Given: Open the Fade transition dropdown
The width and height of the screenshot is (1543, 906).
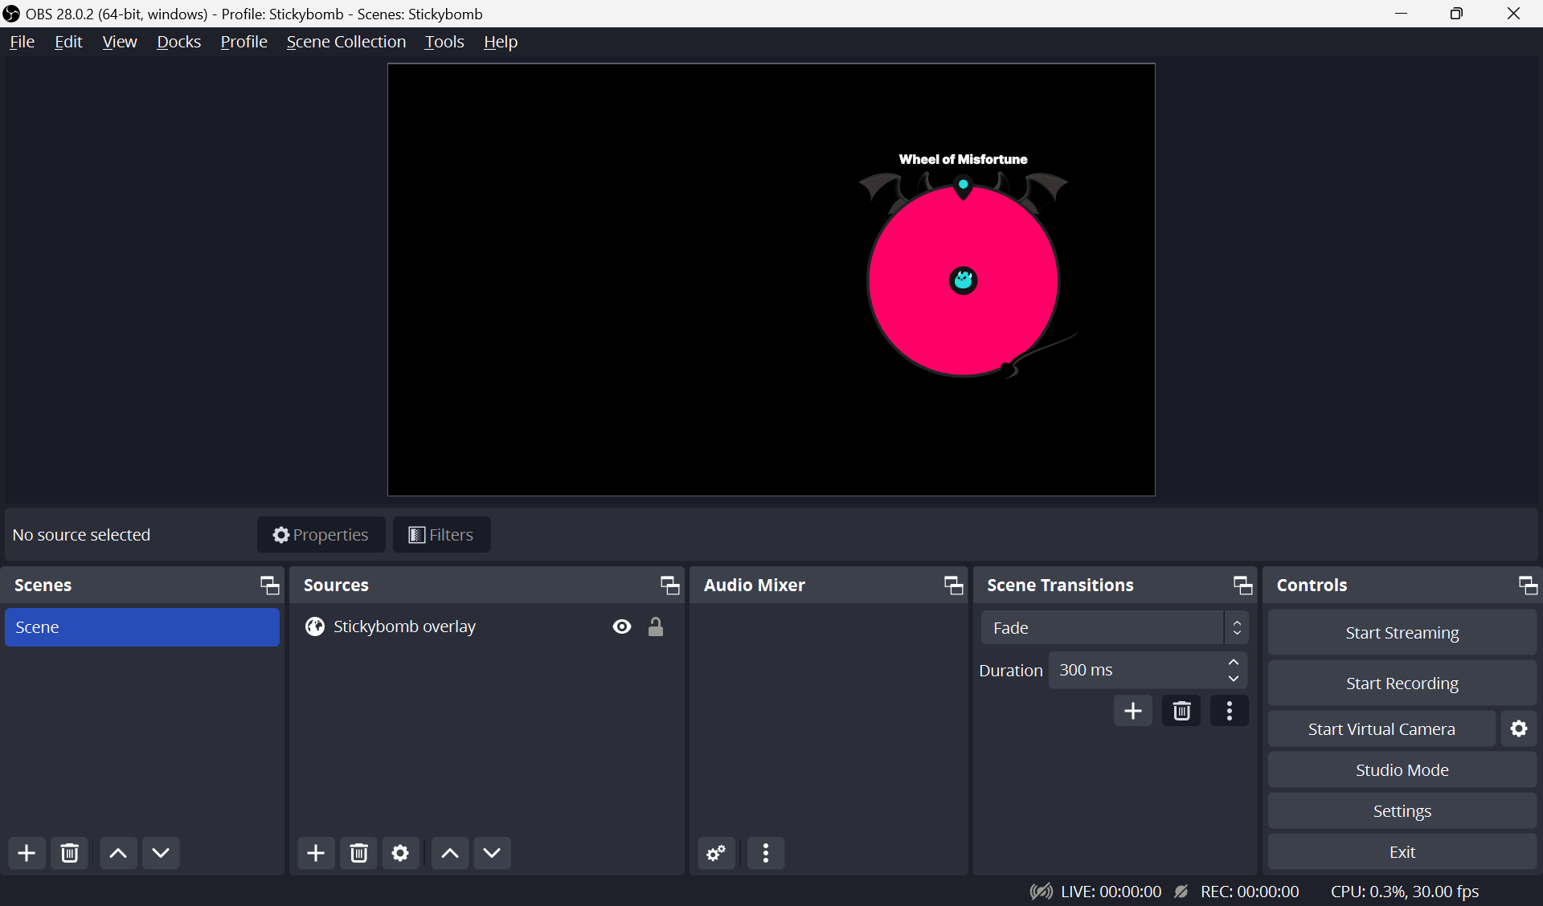Looking at the screenshot, I should 1115,628.
